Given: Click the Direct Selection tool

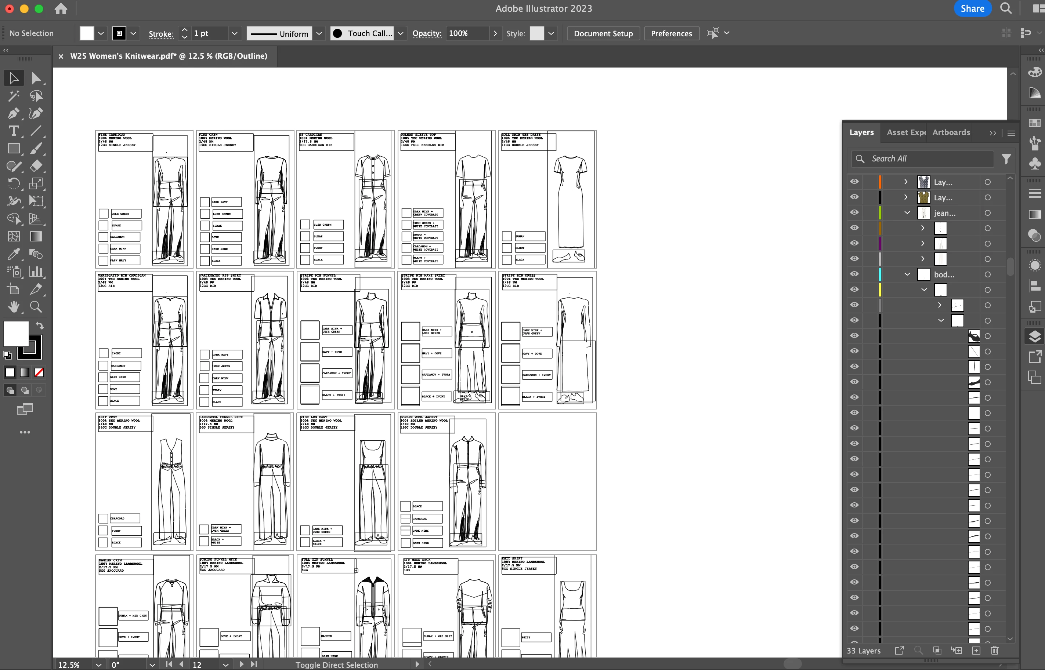Looking at the screenshot, I should pyautogui.click(x=36, y=78).
